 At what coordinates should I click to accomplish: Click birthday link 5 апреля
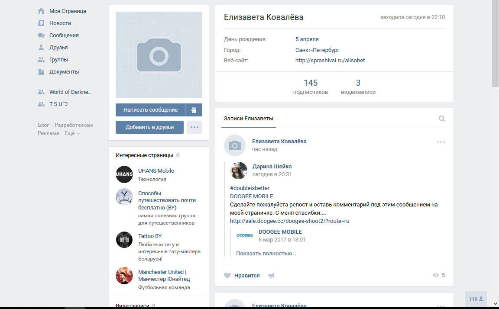coord(307,39)
